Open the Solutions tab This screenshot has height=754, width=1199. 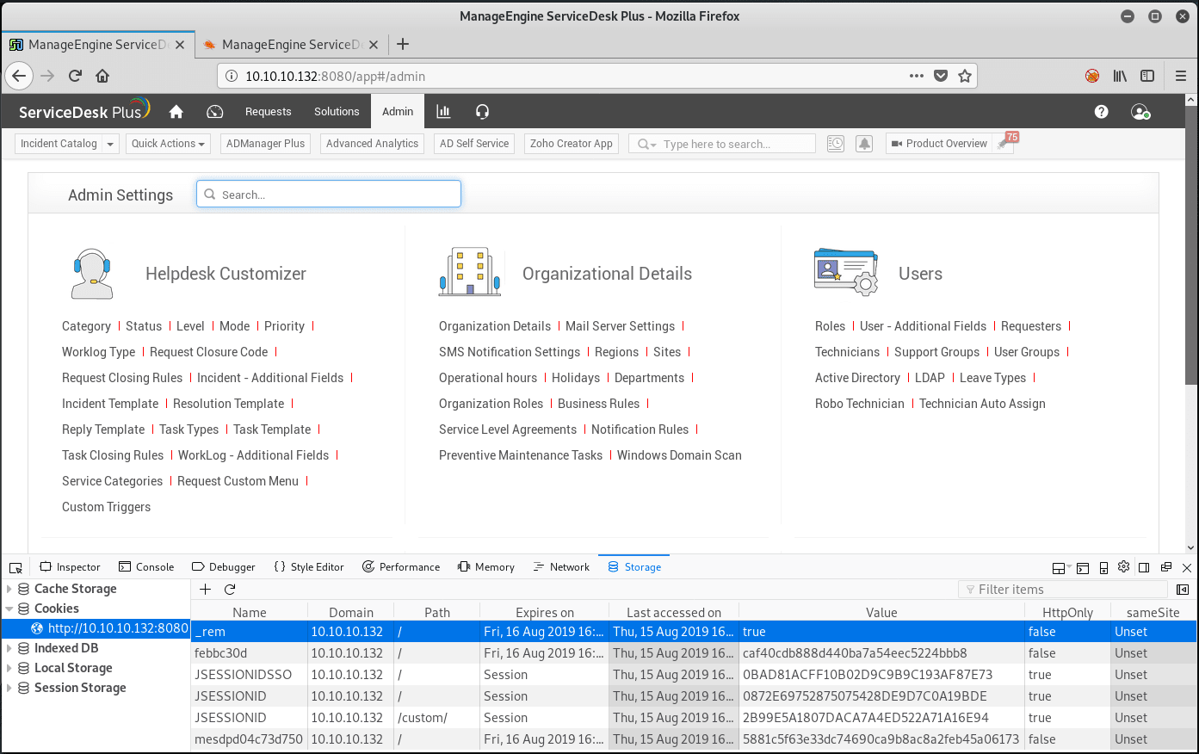337,111
